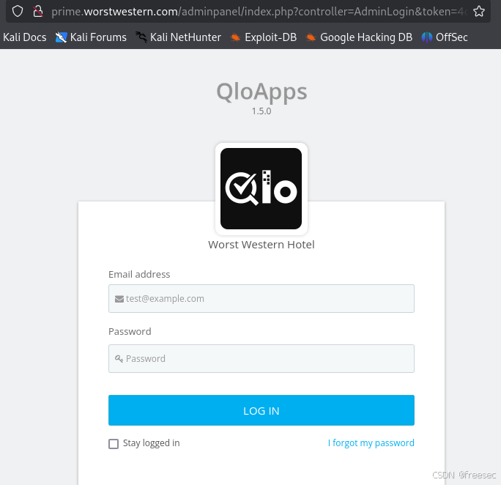Open the Exploit-DB bookmark
The image size is (501, 485).
point(264,37)
